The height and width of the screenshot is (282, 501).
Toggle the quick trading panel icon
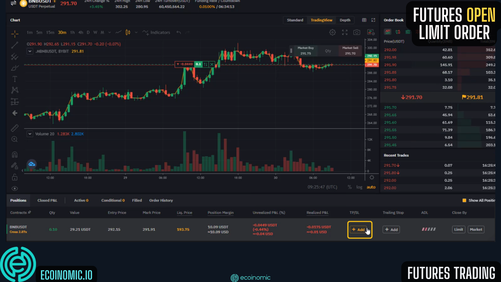click(371, 32)
